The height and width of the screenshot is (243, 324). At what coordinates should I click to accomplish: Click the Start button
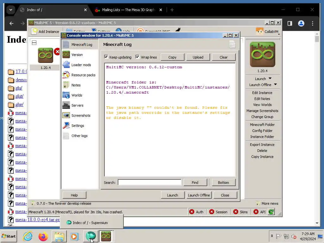point(9,236)
